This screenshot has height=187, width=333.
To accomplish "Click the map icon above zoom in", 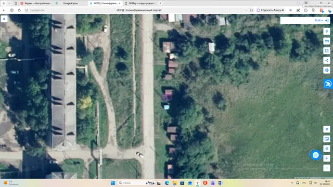I will (327, 149).
